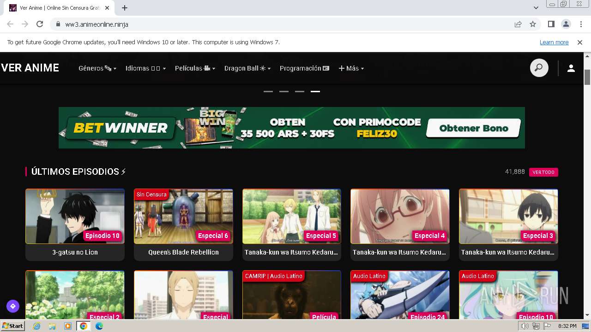The height and width of the screenshot is (332, 591).
Task: Expand the Dragon Ball dropdown menu
Action: [x=247, y=68]
